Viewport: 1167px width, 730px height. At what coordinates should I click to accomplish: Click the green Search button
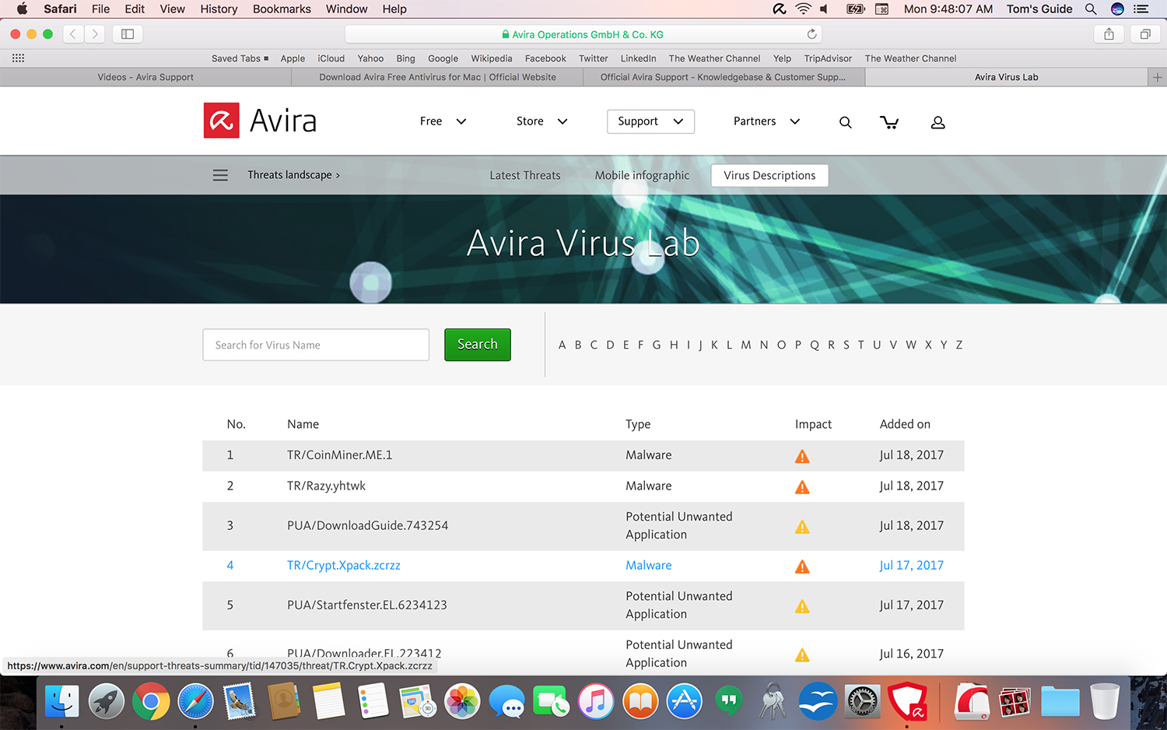(478, 345)
